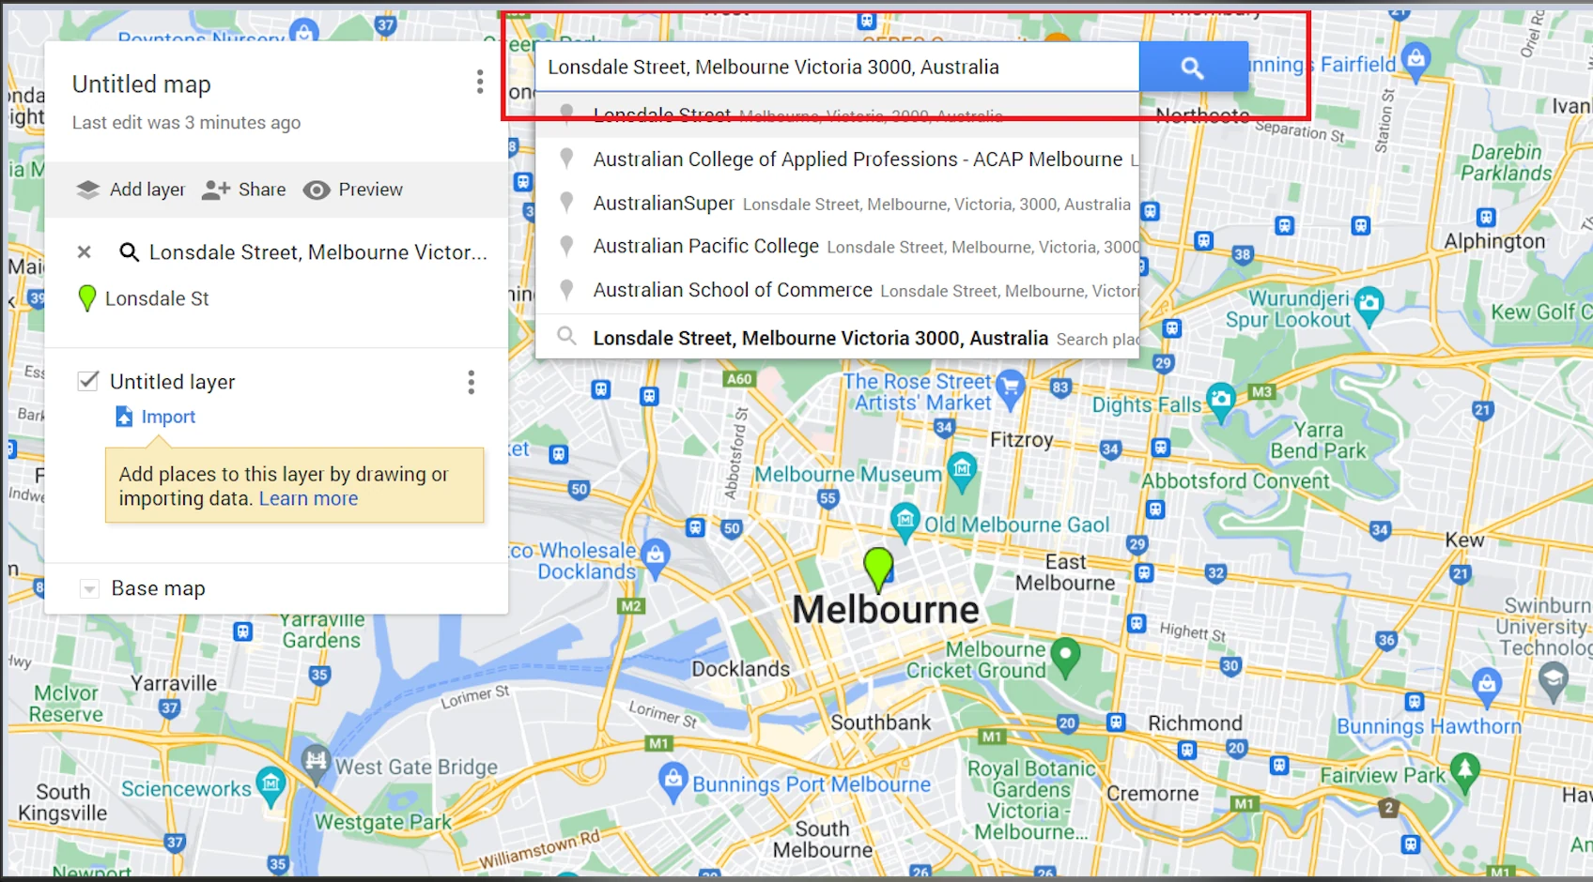1593x882 pixels.
Task: Open the Learn more link
Action: tap(308, 499)
